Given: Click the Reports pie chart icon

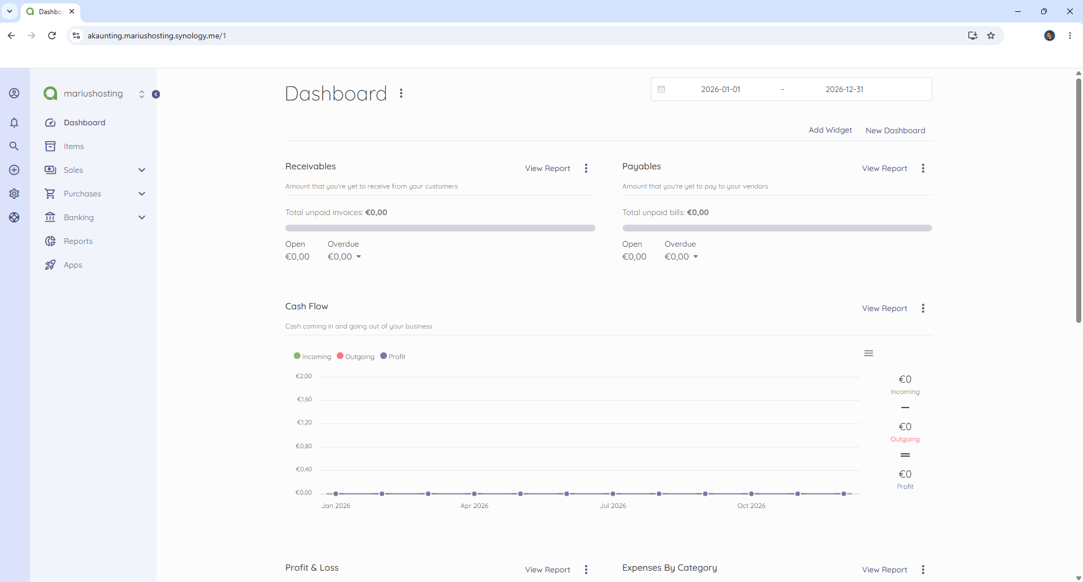Looking at the screenshot, I should 50,241.
